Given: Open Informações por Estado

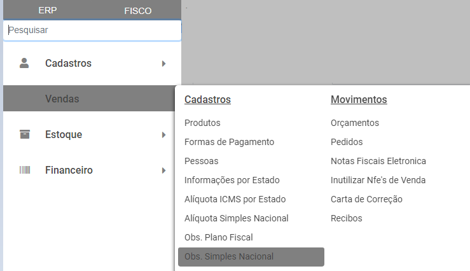Looking at the screenshot, I should [x=232, y=180].
